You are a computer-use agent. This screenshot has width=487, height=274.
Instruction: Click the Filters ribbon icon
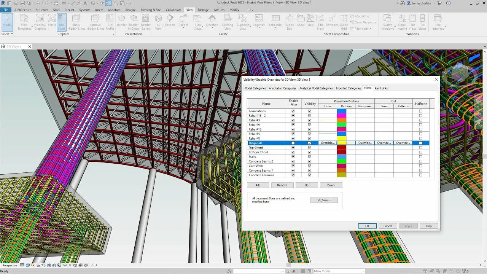point(52,21)
